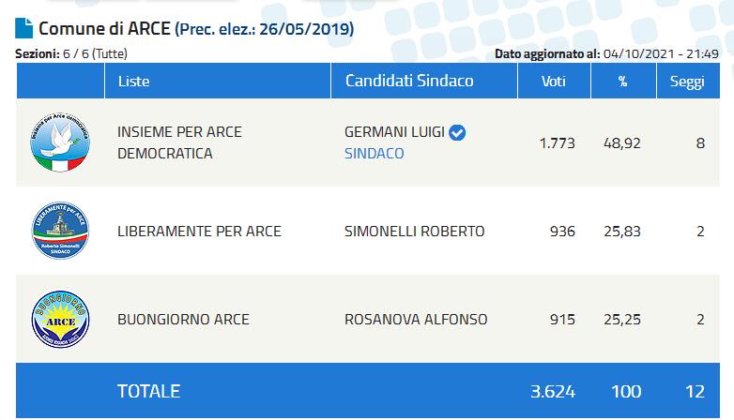This screenshot has width=734, height=420.
Task: Select INSIEME PER ARCE DEMOCRATICA list name
Action: pyautogui.click(x=179, y=142)
